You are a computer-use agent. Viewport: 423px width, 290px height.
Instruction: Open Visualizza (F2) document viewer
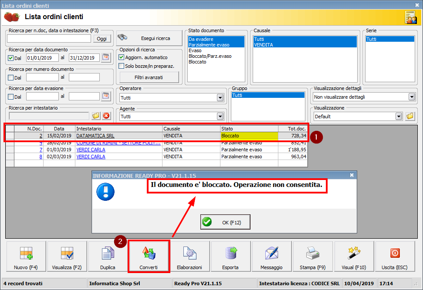67,257
